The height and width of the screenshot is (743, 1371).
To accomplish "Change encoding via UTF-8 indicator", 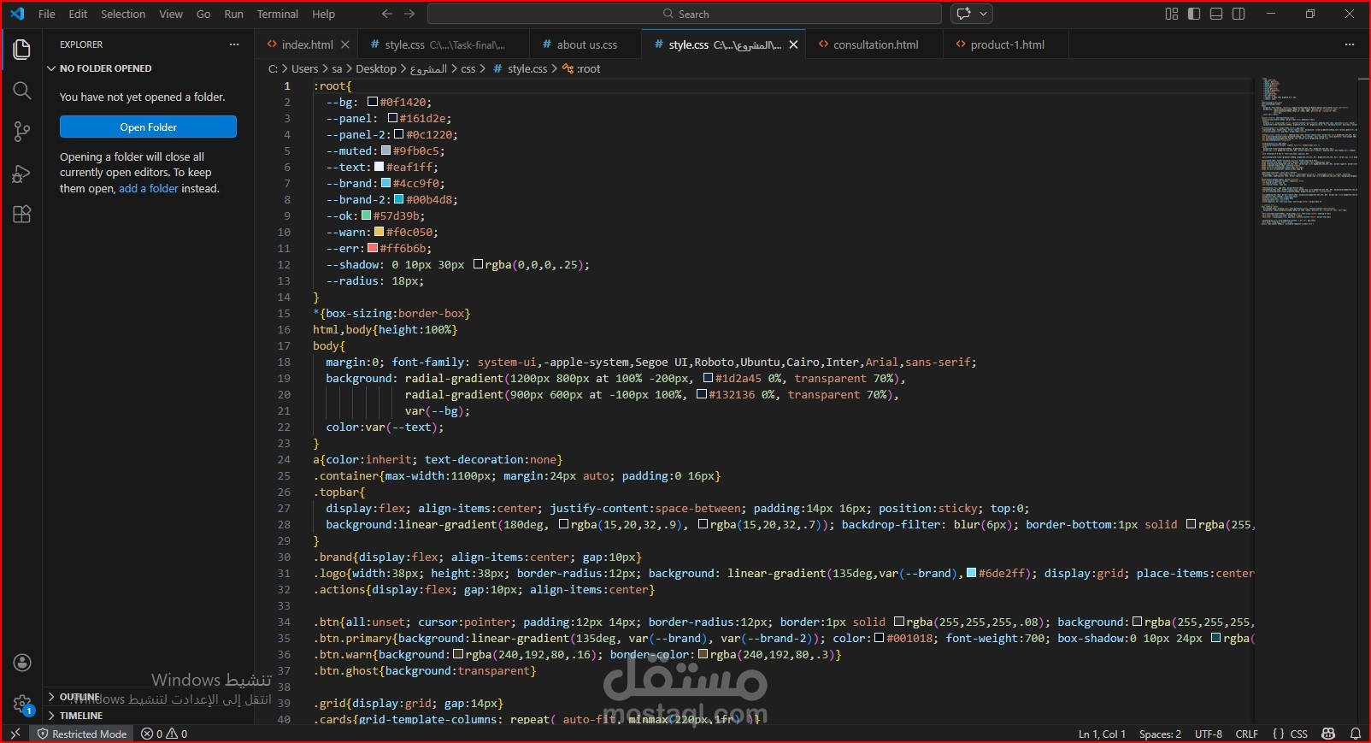I will tap(1208, 734).
